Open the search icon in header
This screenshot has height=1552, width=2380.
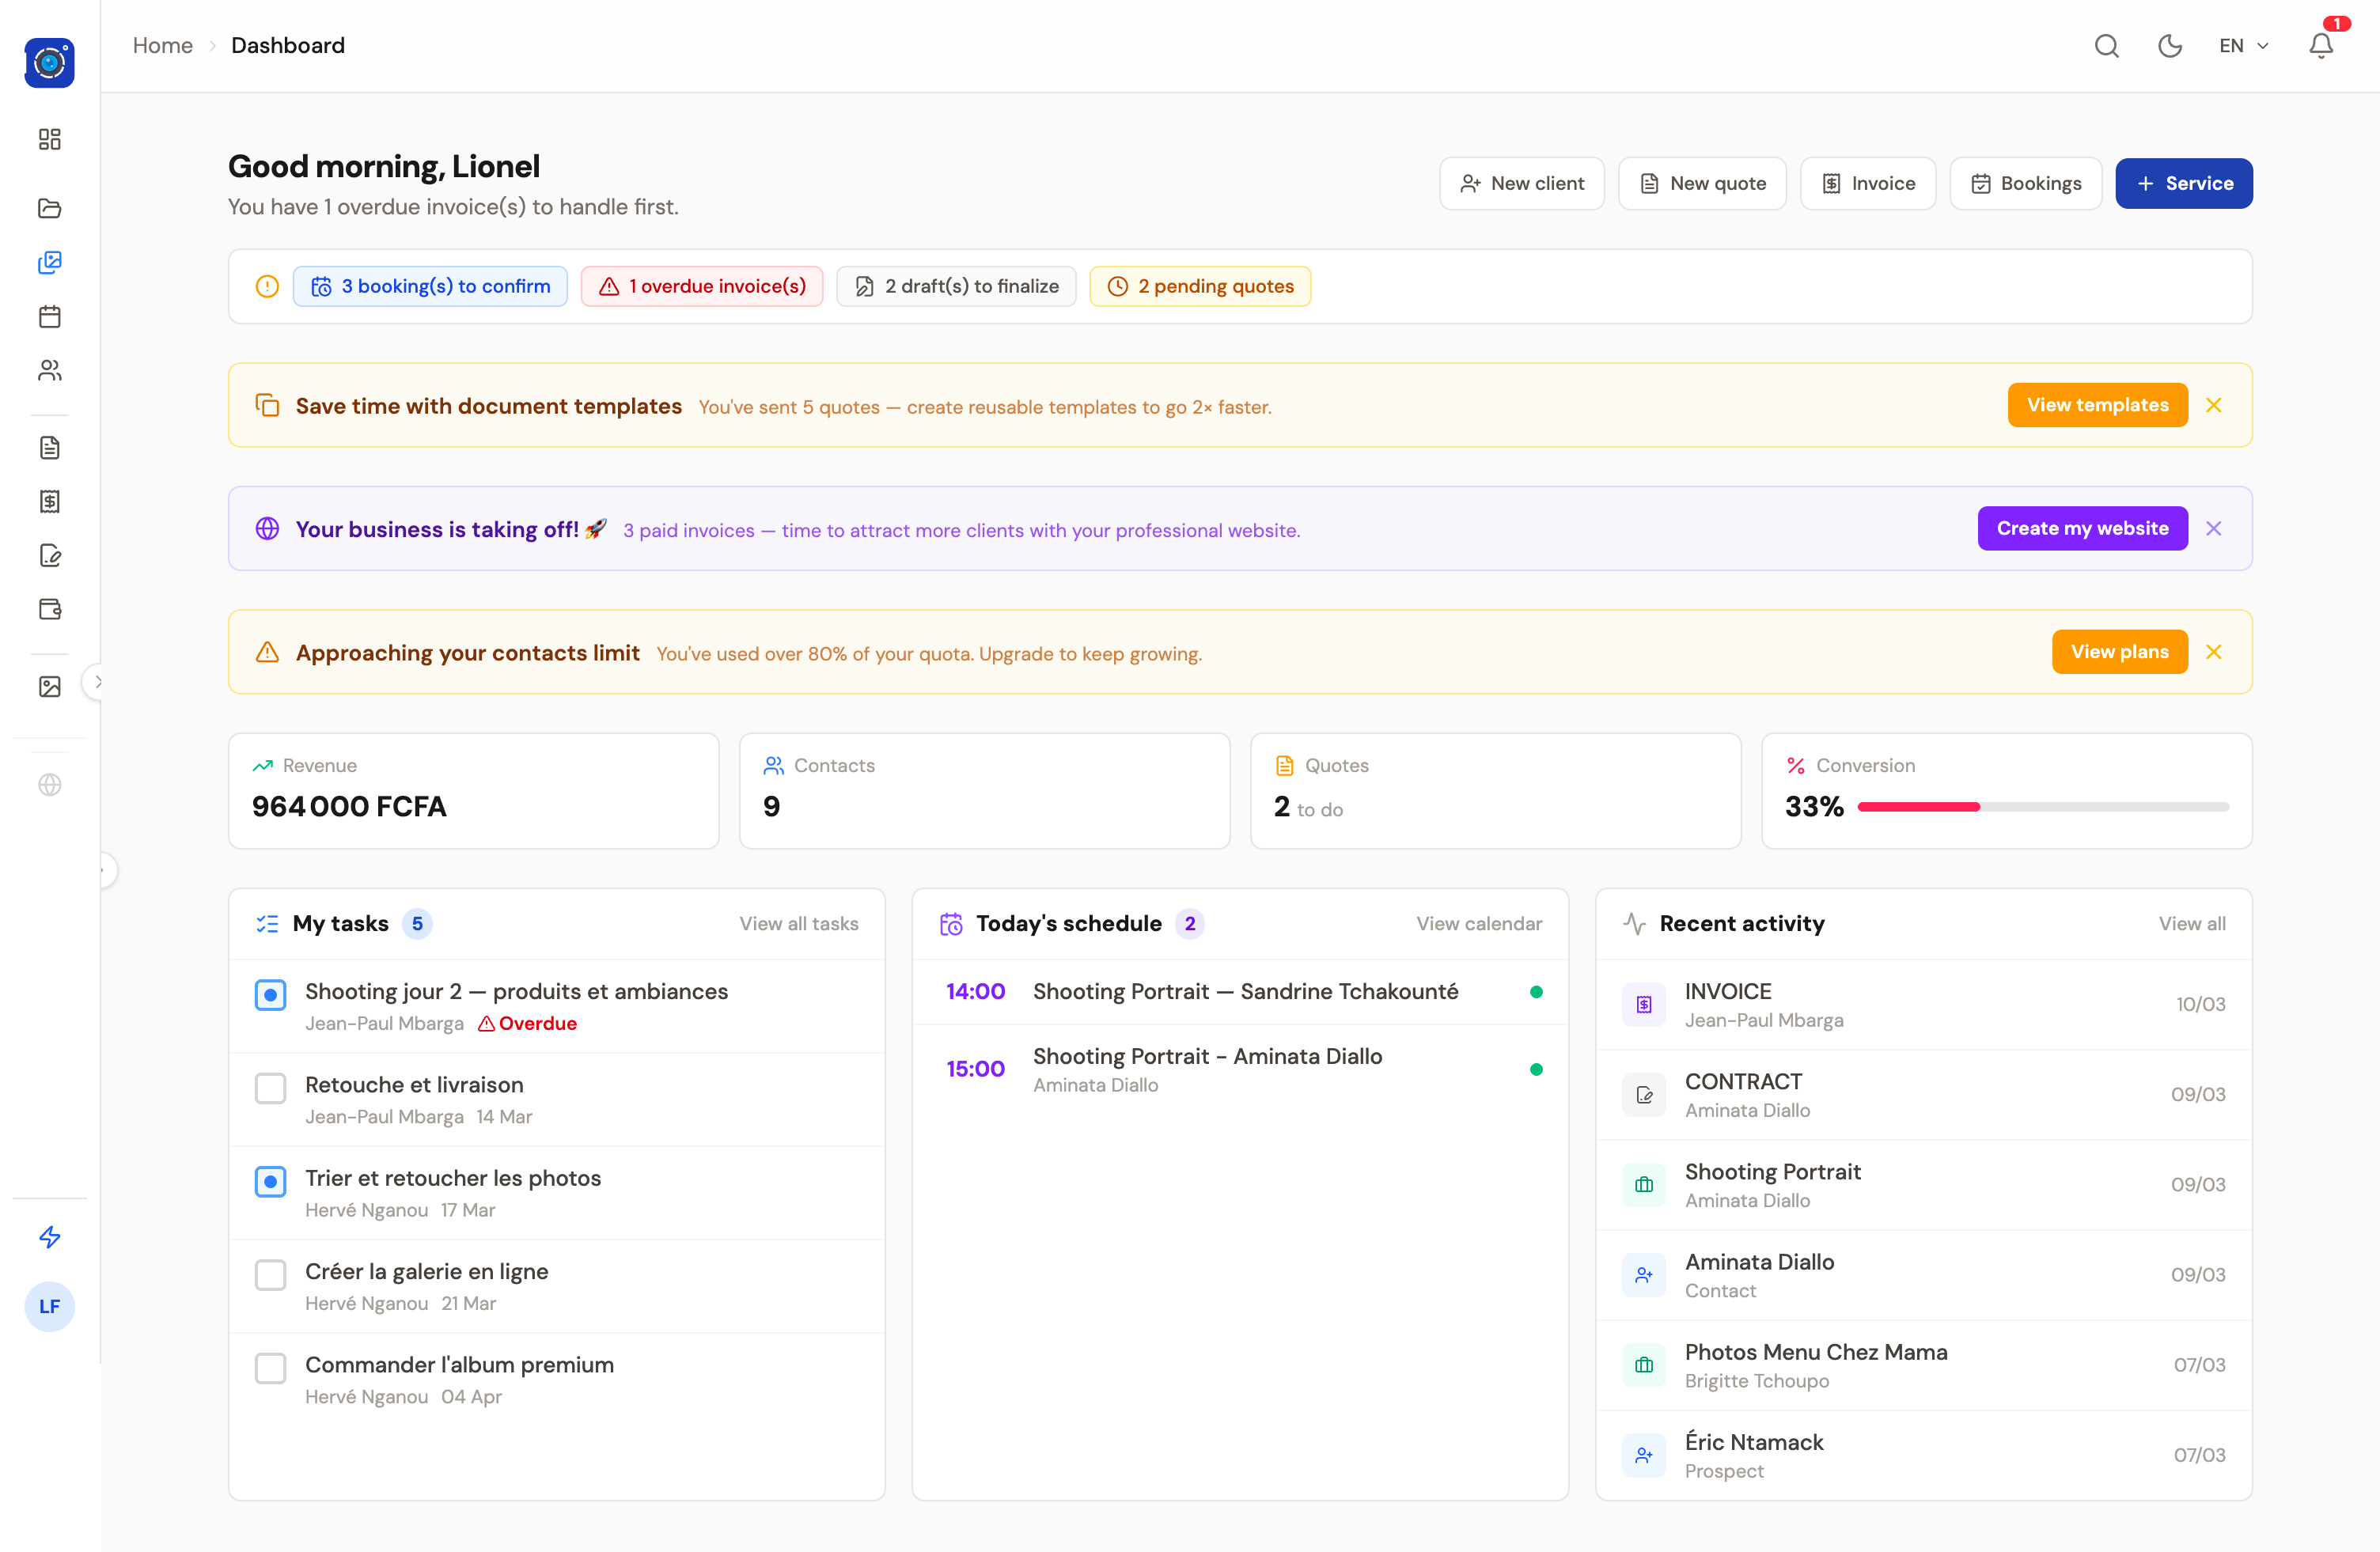tap(2106, 46)
